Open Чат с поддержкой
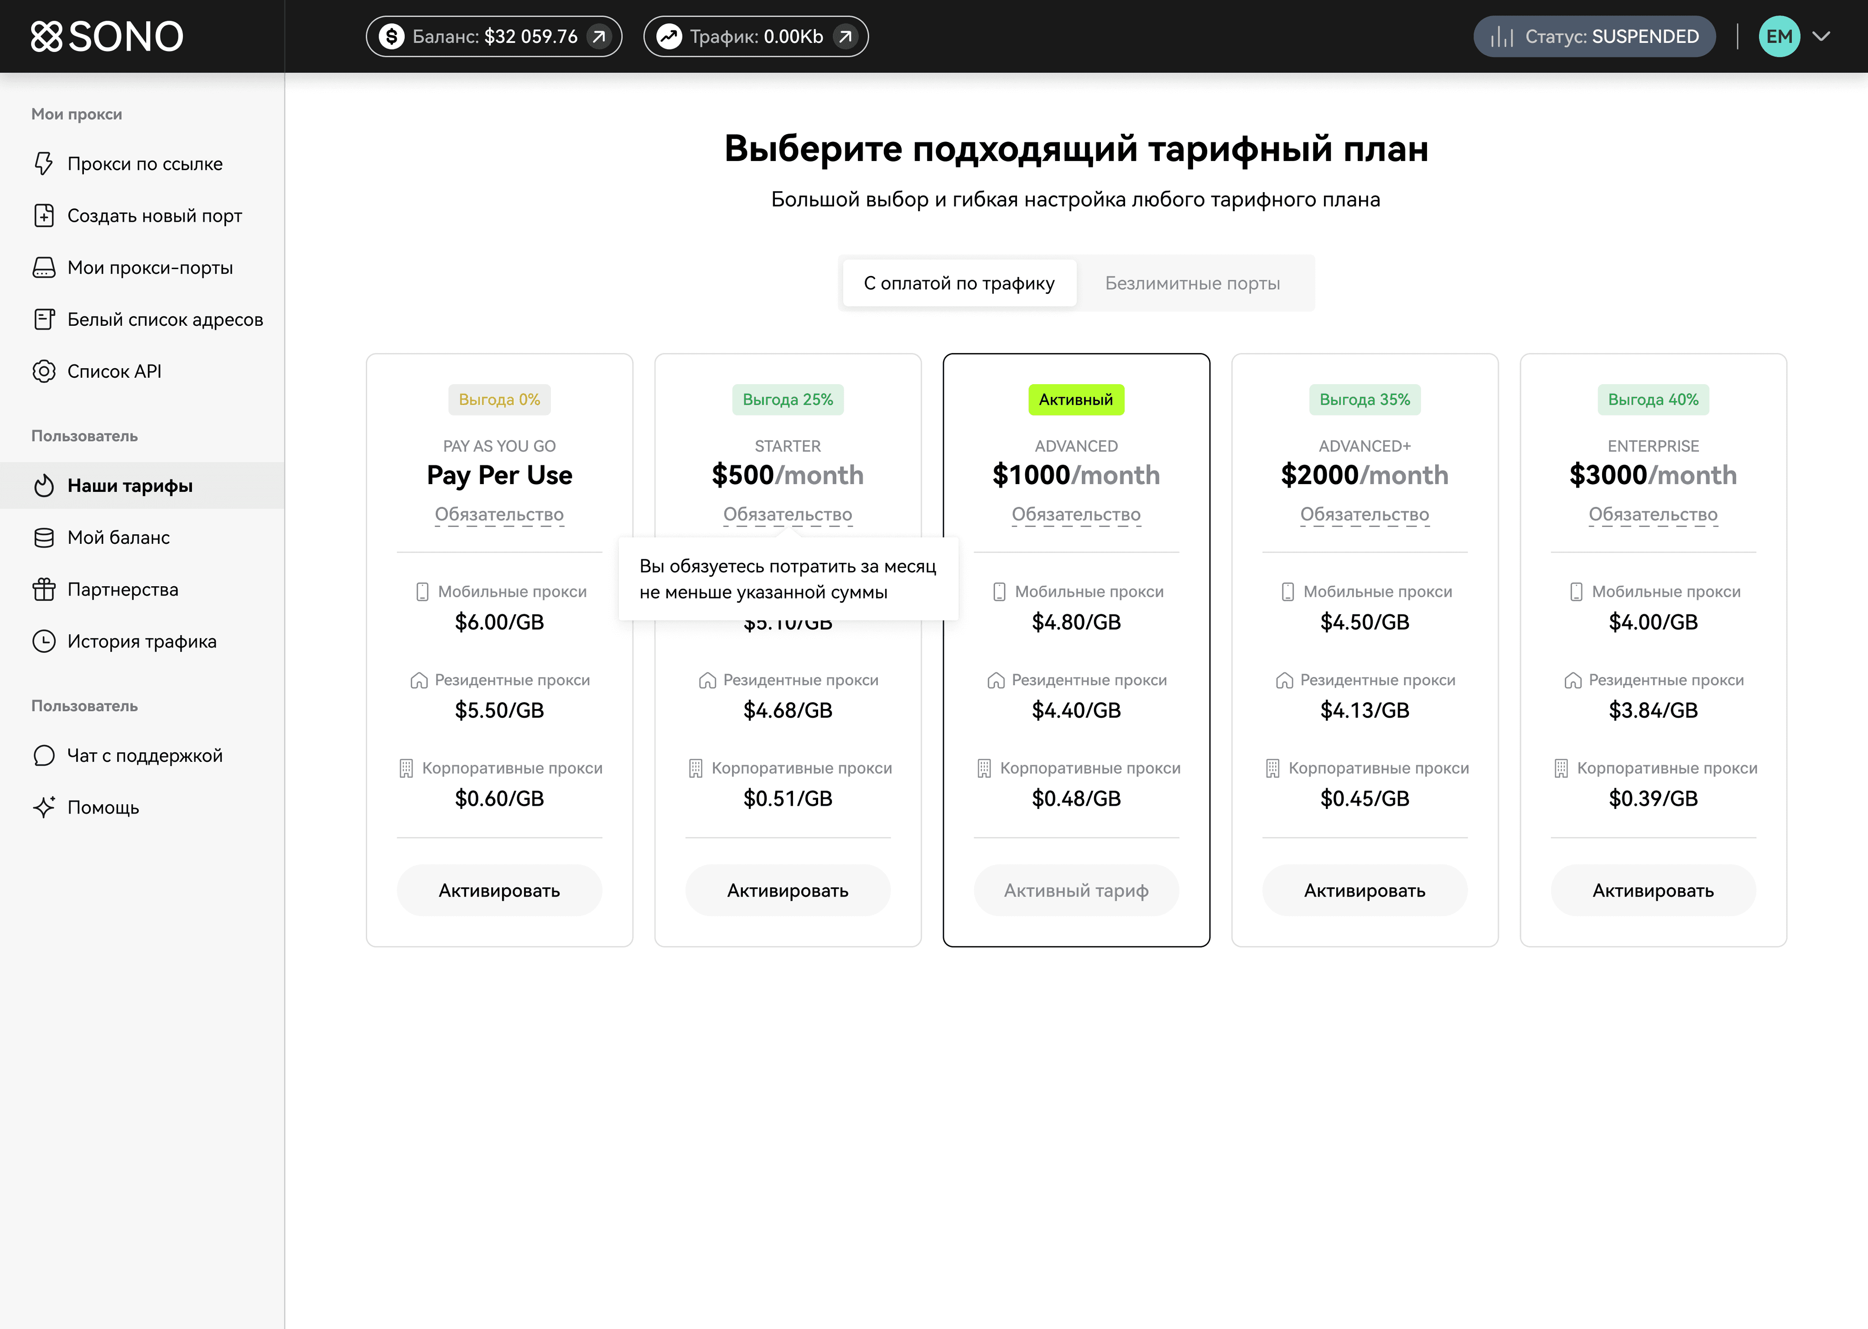This screenshot has height=1329, width=1868. tap(144, 756)
